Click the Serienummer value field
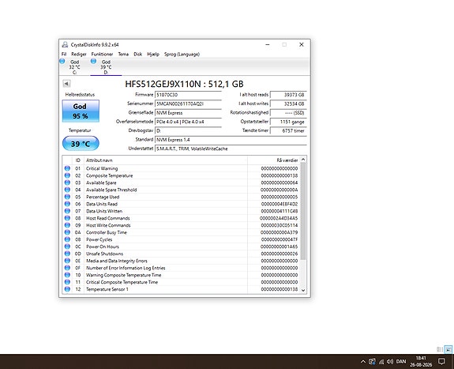The image size is (454, 369). (x=188, y=104)
